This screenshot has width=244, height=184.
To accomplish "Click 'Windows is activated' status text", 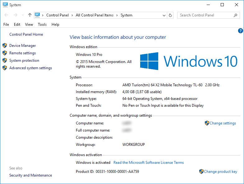I will pos(93,163).
